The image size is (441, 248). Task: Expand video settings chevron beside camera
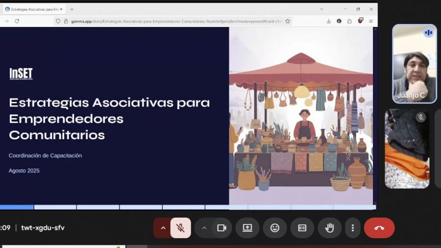point(204,228)
